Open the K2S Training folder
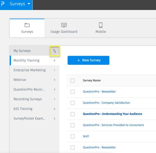Viewport: 156px width, 153px height. [35, 109]
